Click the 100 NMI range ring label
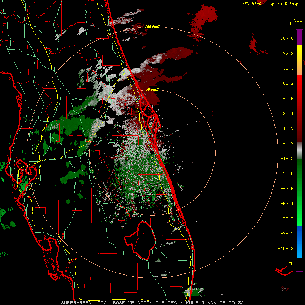Viewport: 305px width, 305px height. (152, 27)
